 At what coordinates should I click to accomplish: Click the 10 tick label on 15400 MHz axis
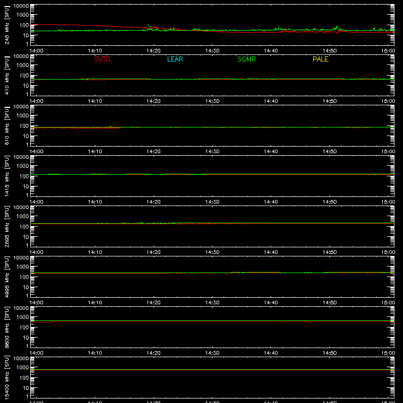pyautogui.click(x=26, y=388)
